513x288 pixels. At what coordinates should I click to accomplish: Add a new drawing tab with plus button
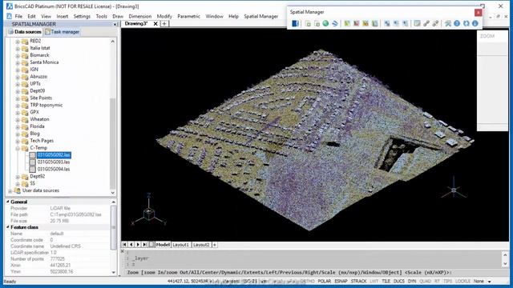164,23
